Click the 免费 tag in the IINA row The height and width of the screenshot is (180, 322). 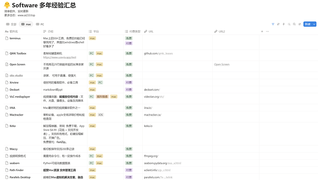[x=129, y=108]
